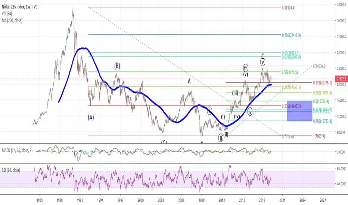Click the red 21272.5 current price label
The image size is (348, 205).
[341, 79]
